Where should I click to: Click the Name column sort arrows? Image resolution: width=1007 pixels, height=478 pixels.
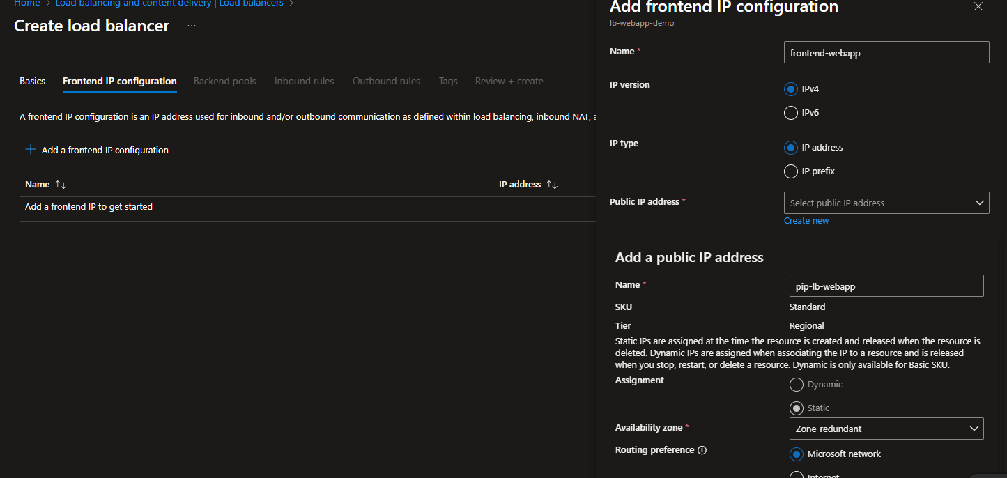point(61,185)
